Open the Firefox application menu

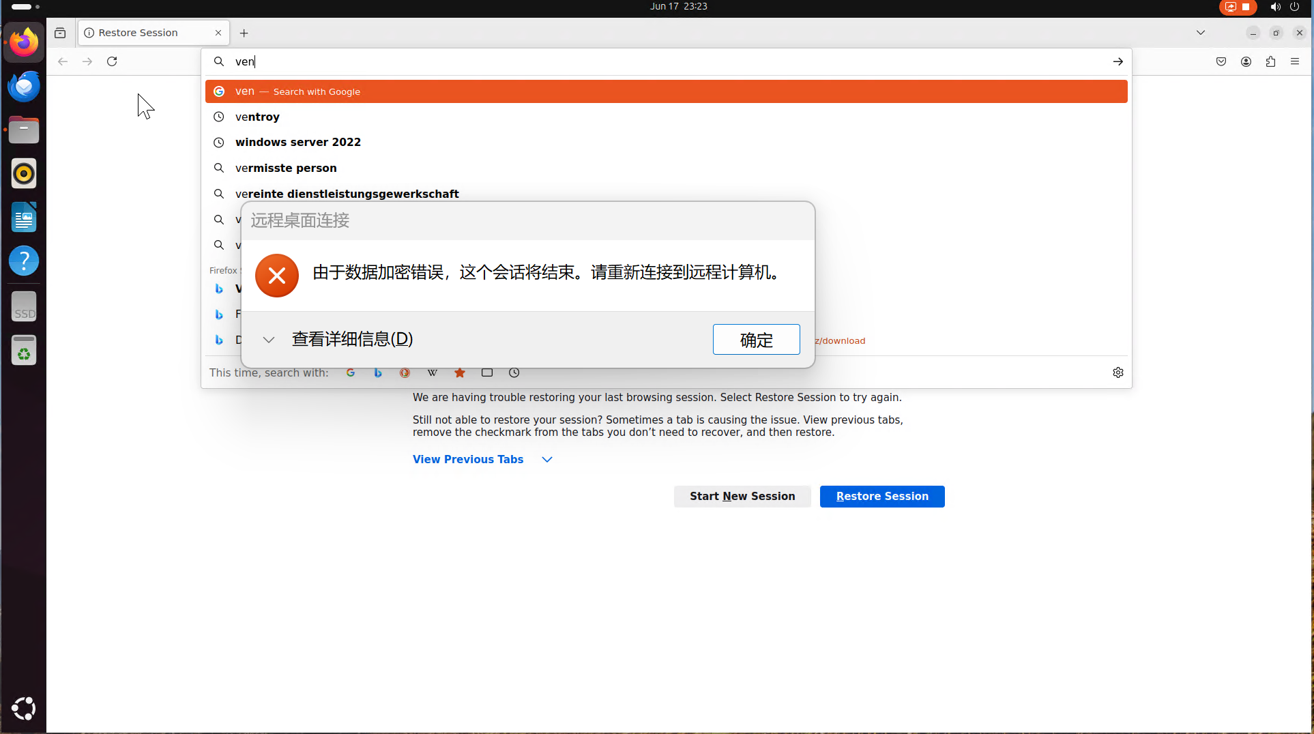[x=1295, y=61]
